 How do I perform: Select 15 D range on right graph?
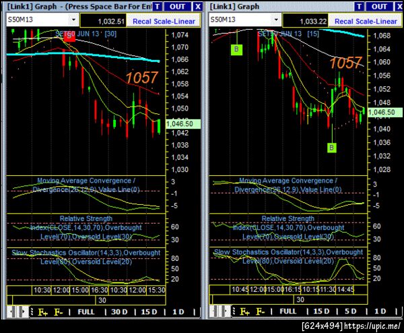(321, 311)
